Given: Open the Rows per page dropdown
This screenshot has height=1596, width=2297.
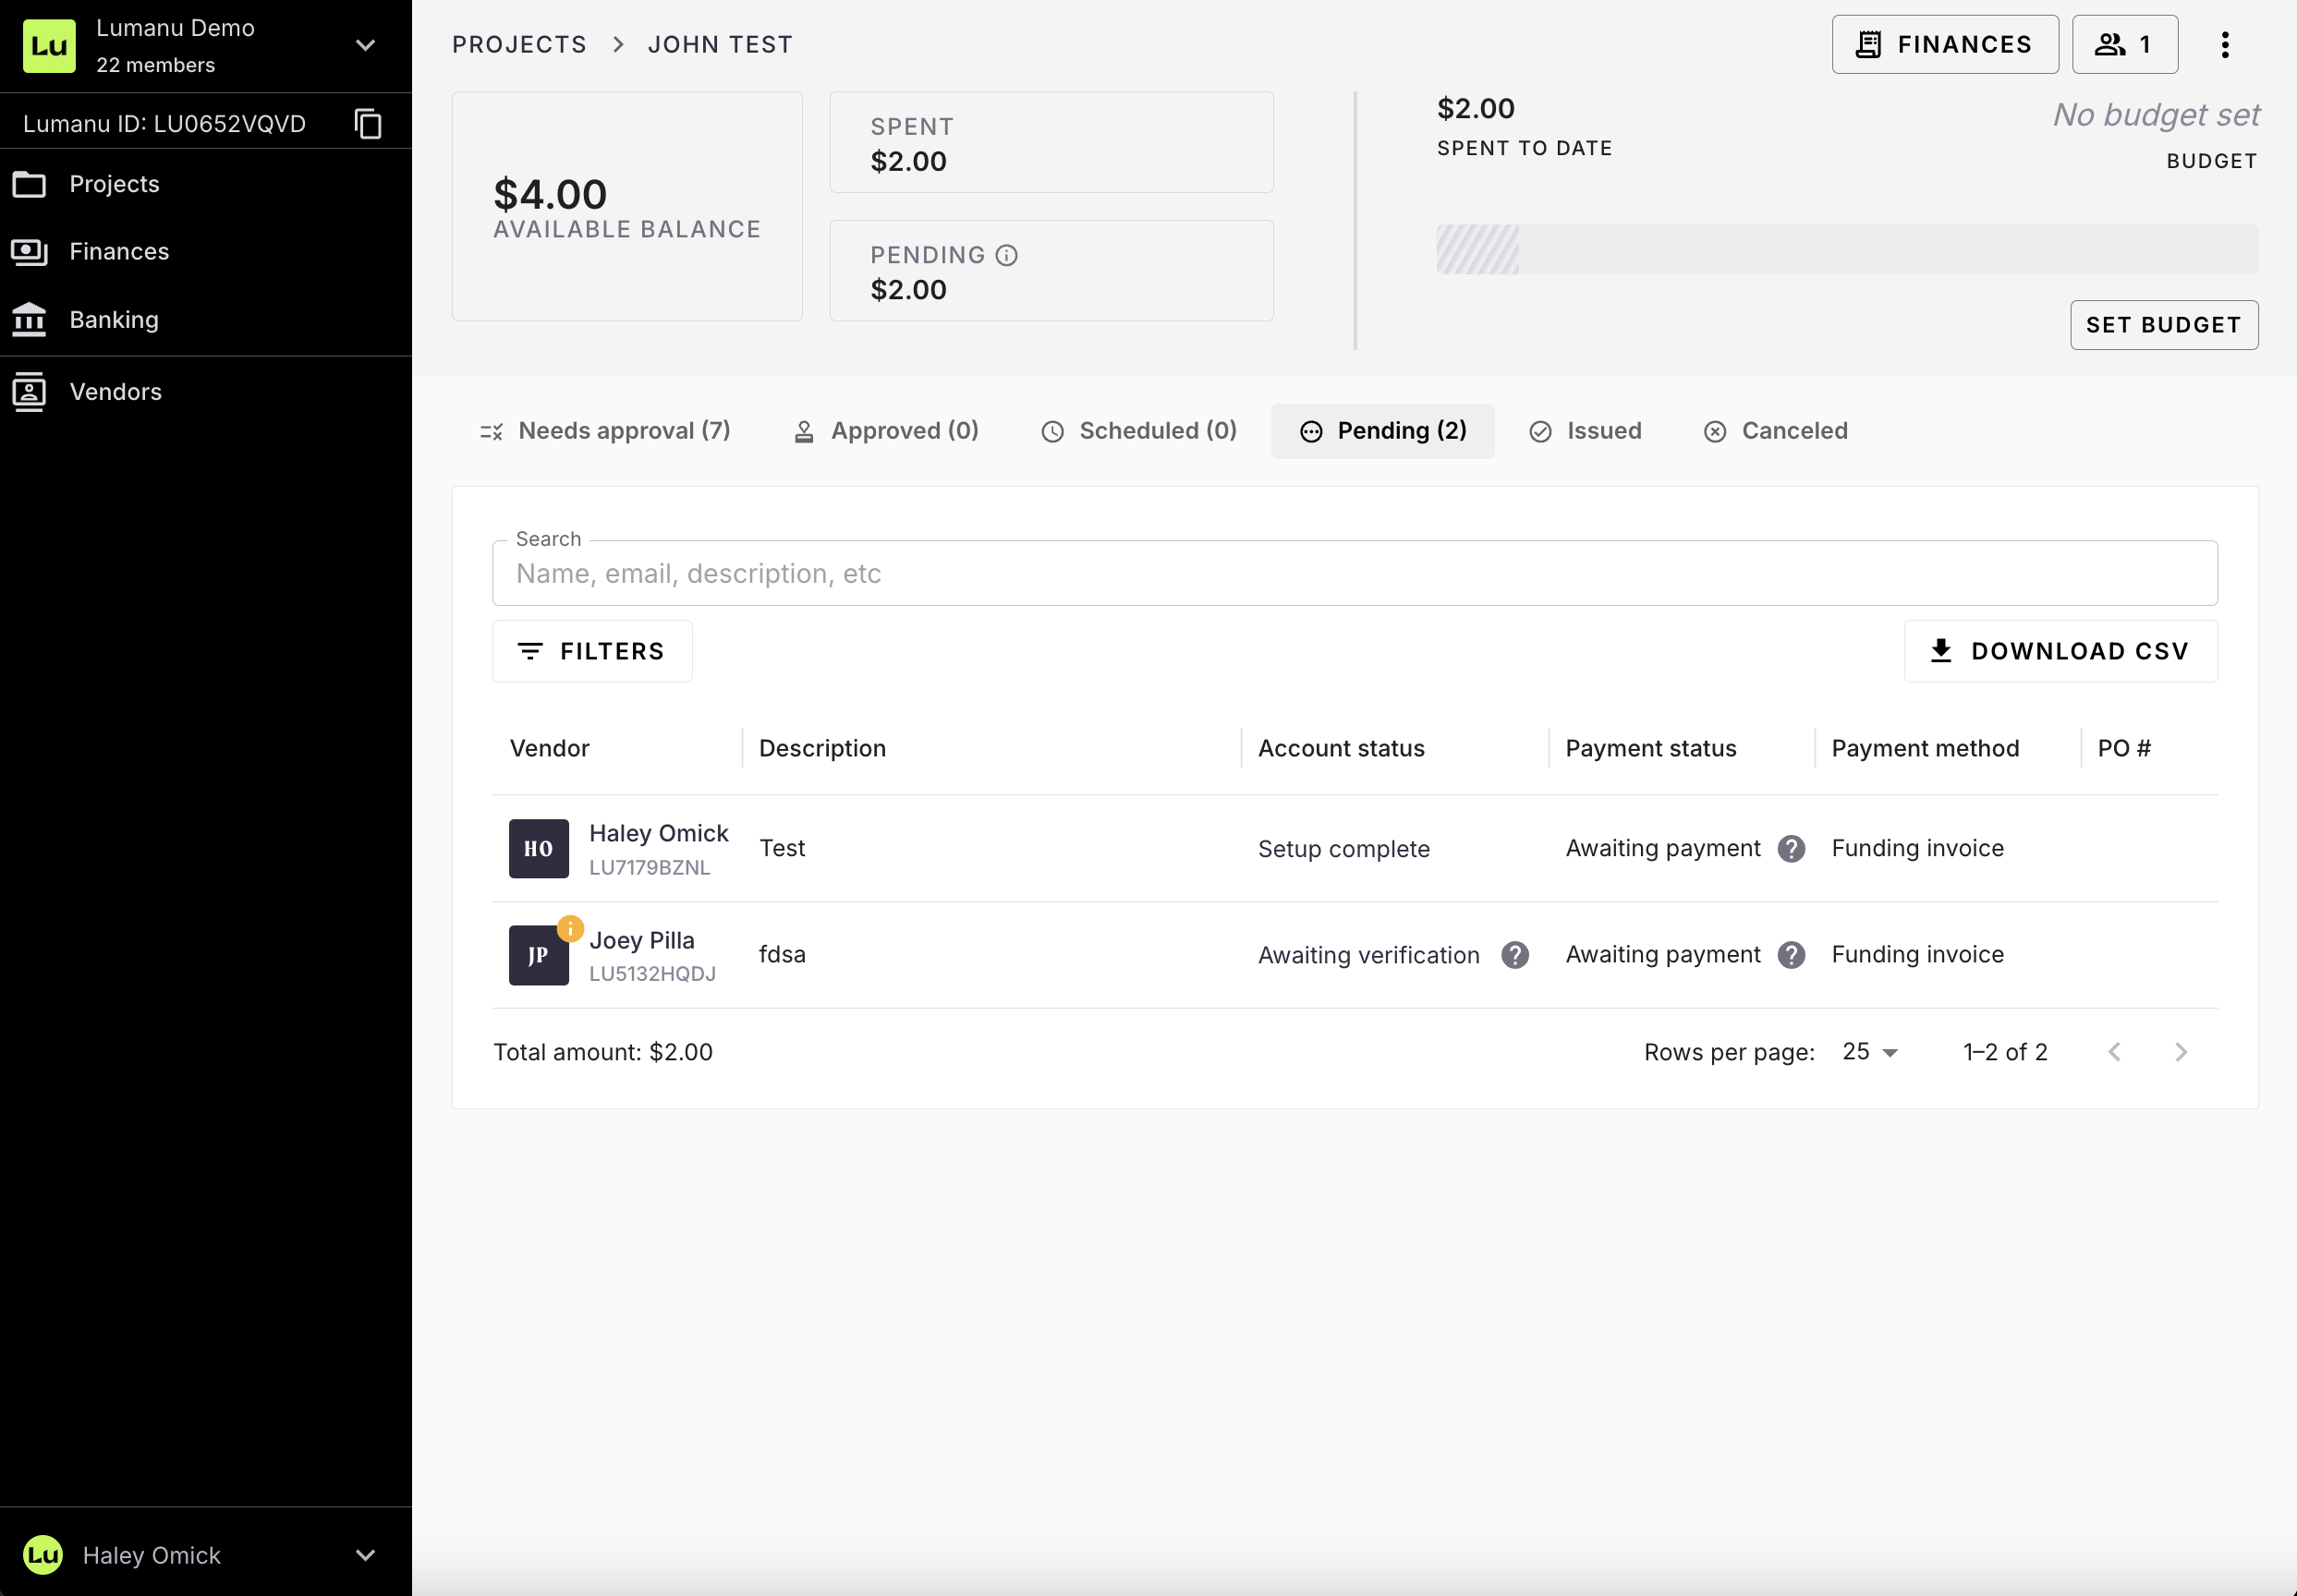Looking at the screenshot, I should click(1869, 1052).
